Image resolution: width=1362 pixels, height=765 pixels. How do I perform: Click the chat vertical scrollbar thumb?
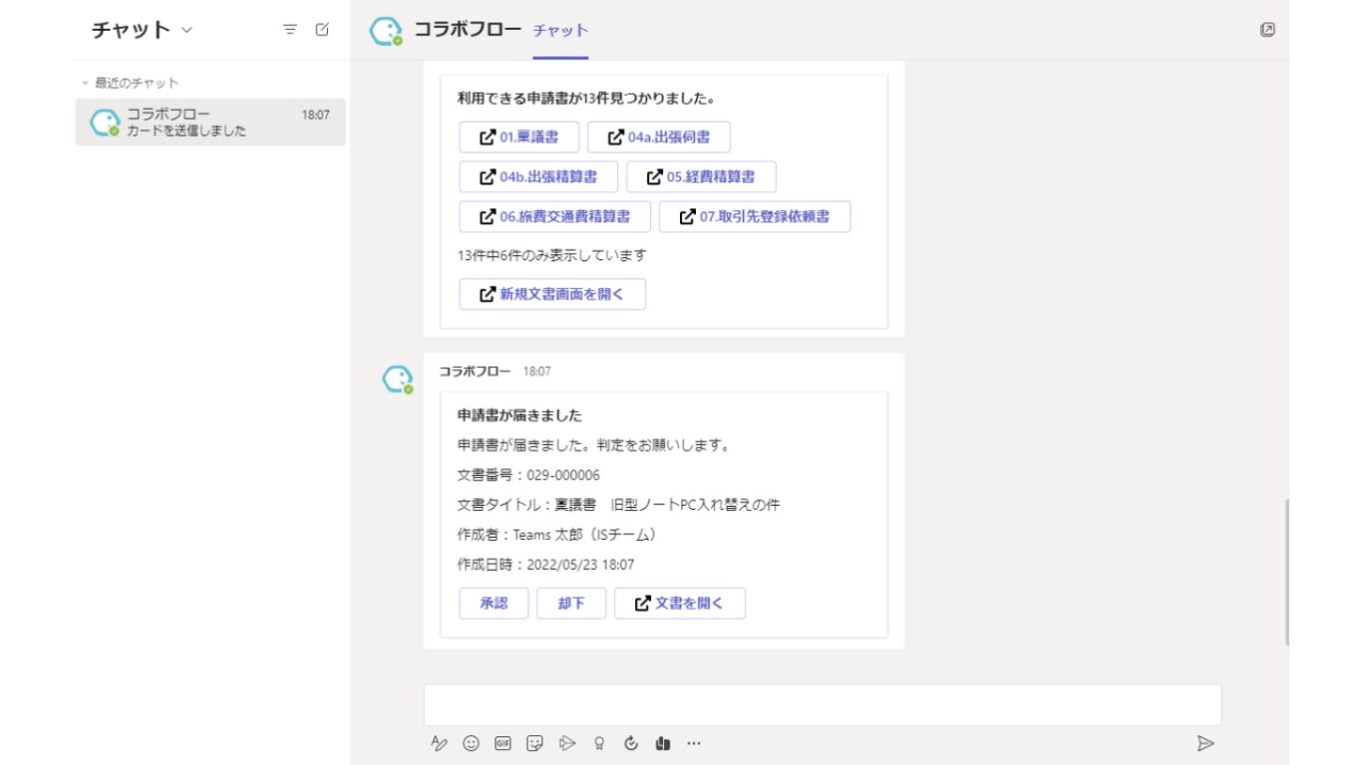point(1286,572)
